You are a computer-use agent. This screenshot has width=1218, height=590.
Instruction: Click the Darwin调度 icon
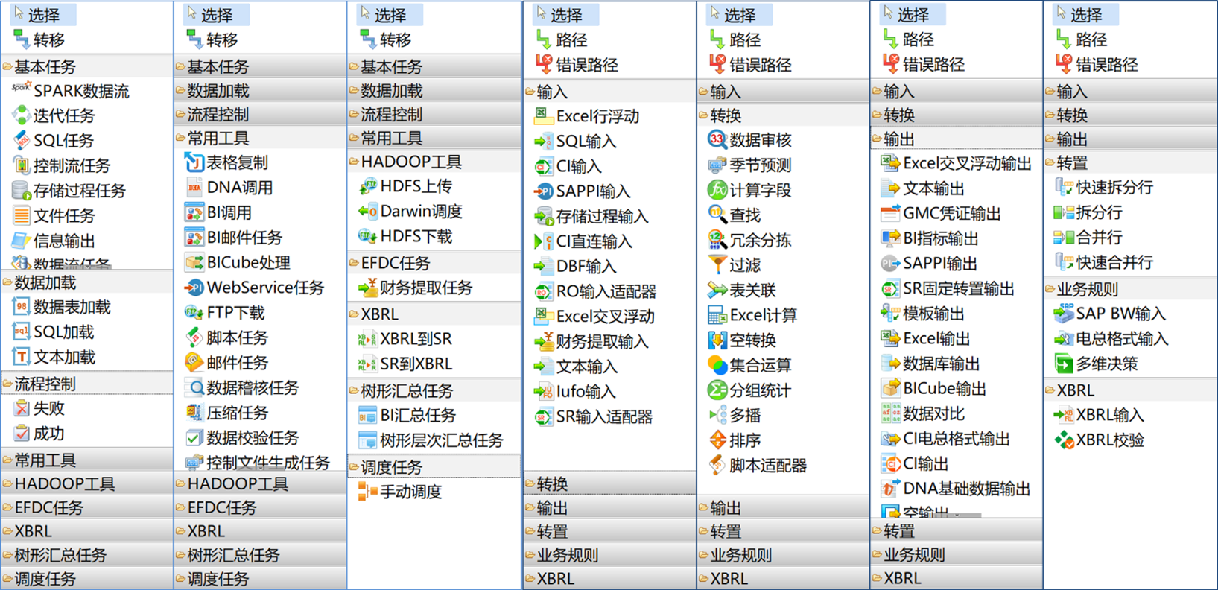coord(368,212)
